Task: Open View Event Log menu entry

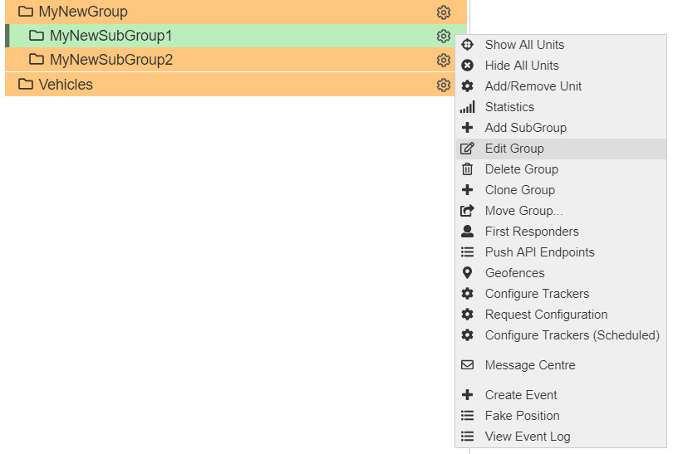Action: point(561,437)
